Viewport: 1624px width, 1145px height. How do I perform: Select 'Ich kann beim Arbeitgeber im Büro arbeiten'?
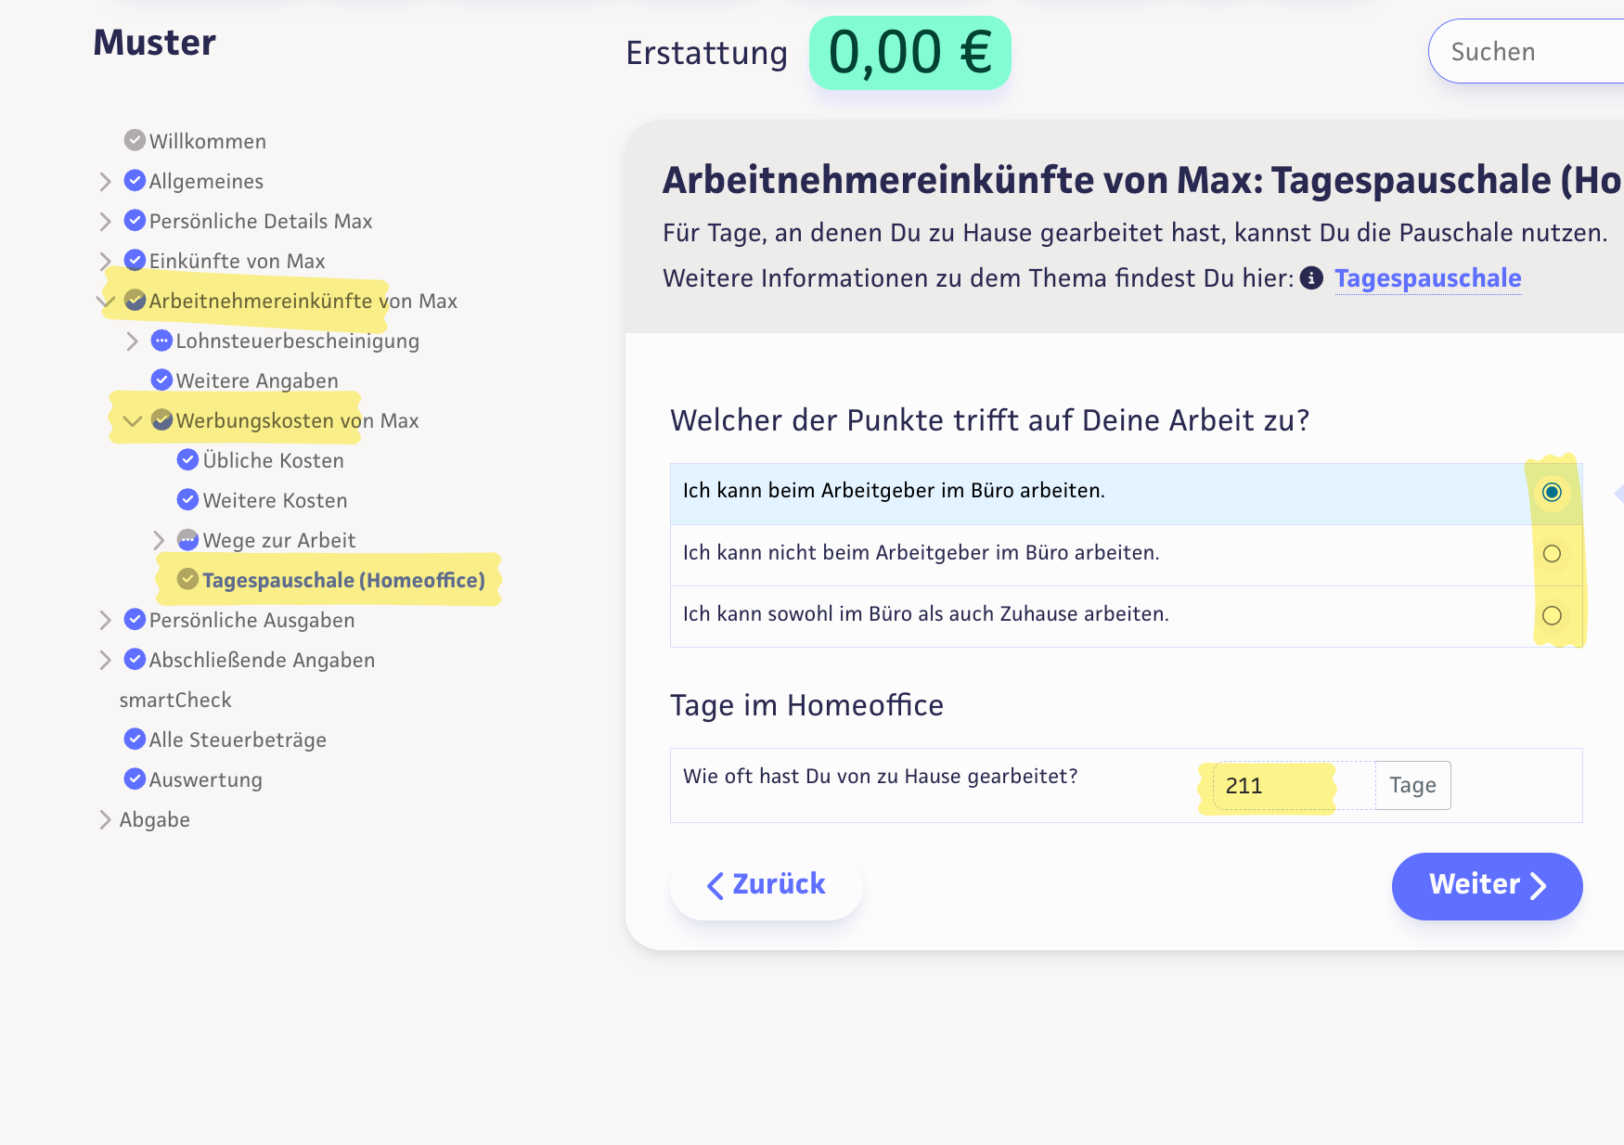pyautogui.click(x=1551, y=492)
